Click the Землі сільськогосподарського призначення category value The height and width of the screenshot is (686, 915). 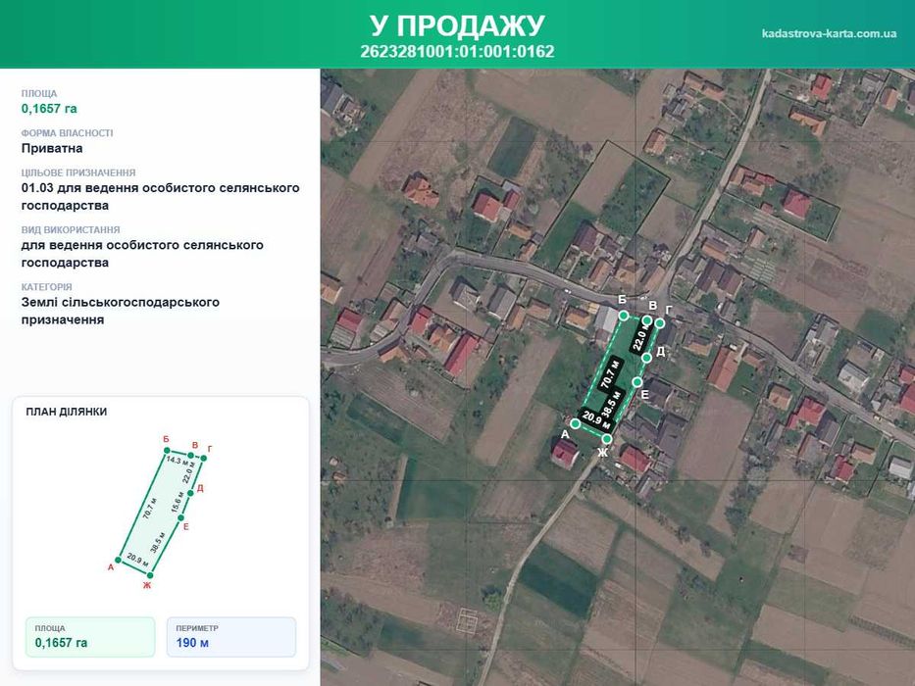click(x=121, y=311)
